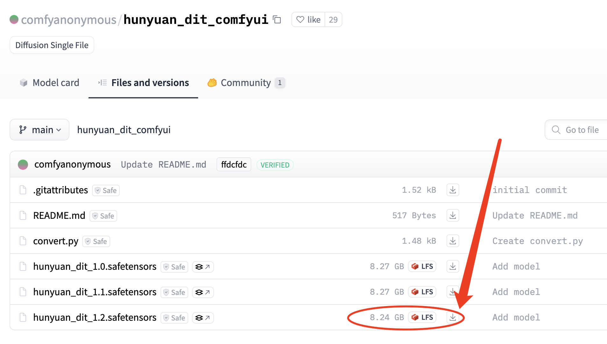Open hunyuan_dit_1.0.safetensors file

click(x=95, y=267)
